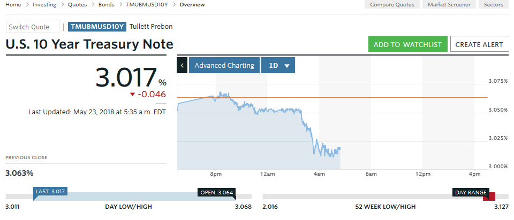Create an alert for this quote
Image resolution: width=514 pixels, height=220 pixels.
point(479,44)
